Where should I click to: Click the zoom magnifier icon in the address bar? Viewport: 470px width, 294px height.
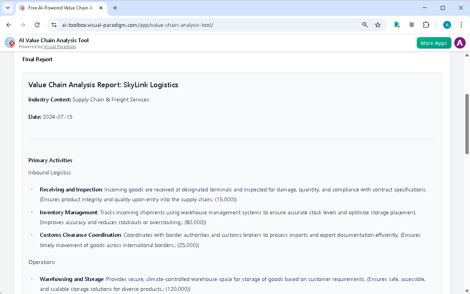coord(365,24)
